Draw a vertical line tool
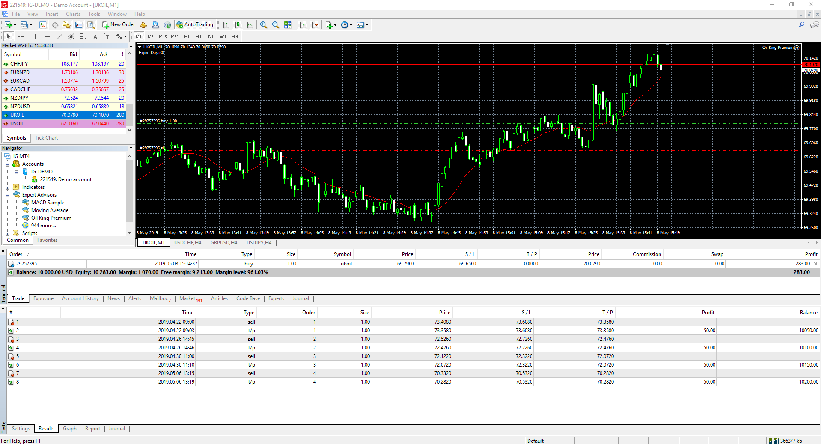 coord(35,37)
